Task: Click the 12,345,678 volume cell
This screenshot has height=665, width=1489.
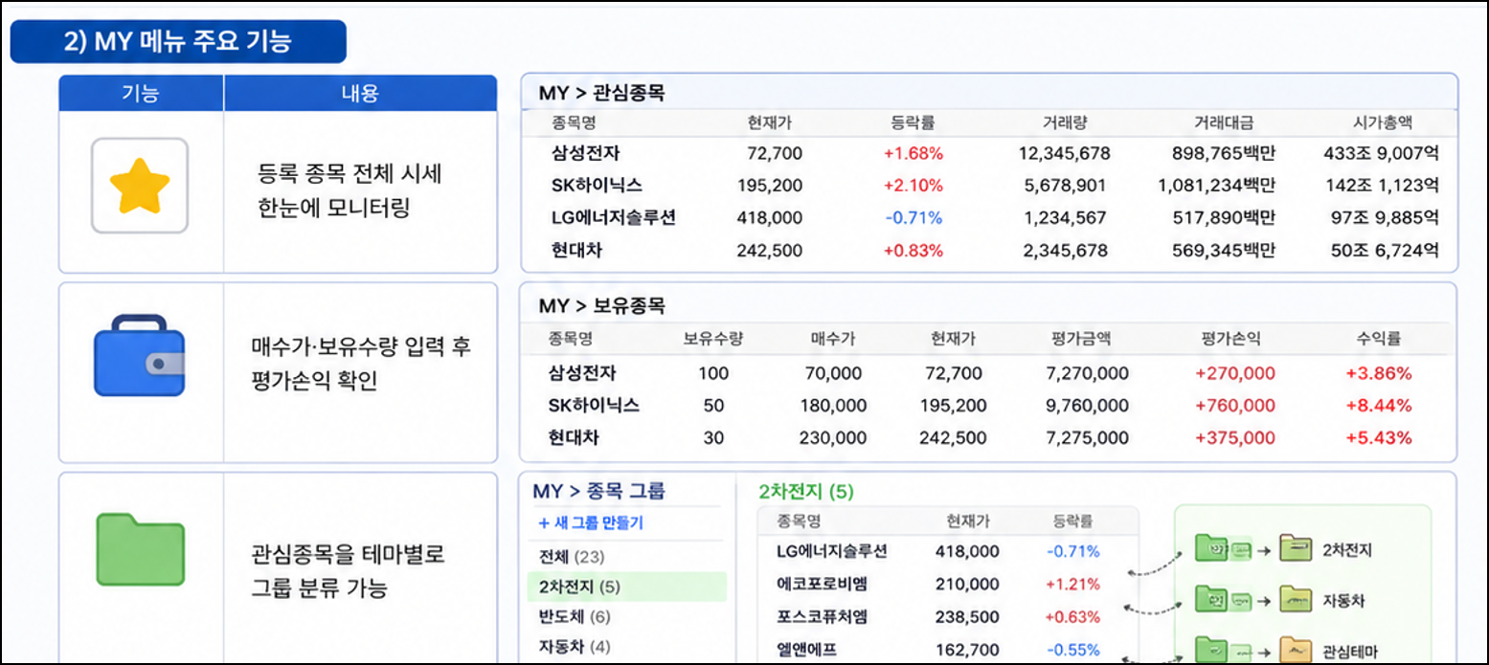Action: tap(1065, 153)
